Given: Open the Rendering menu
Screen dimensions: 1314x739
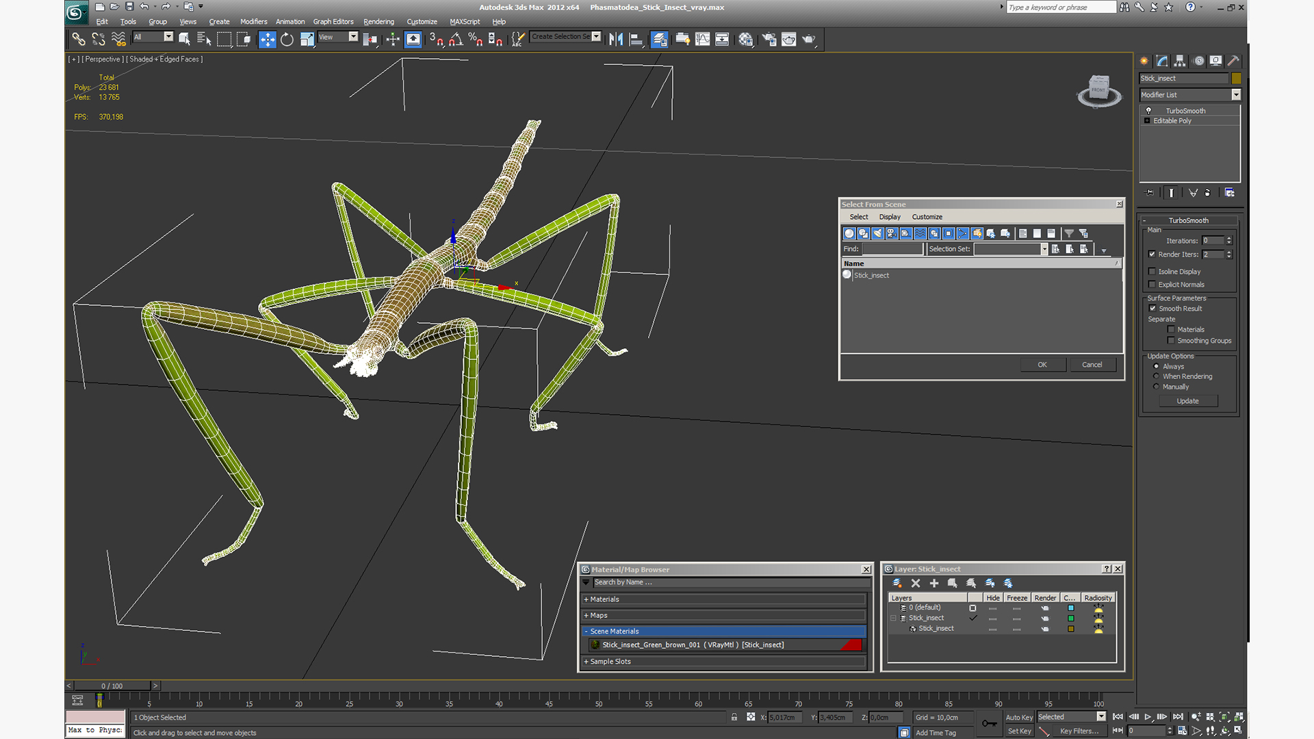Looking at the screenshot, I should [378, 22].
